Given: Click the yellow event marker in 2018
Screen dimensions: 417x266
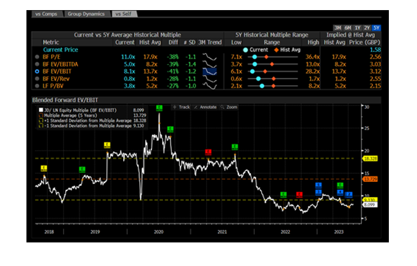Looking at the screenshot, I should click(x=44, y=168).
